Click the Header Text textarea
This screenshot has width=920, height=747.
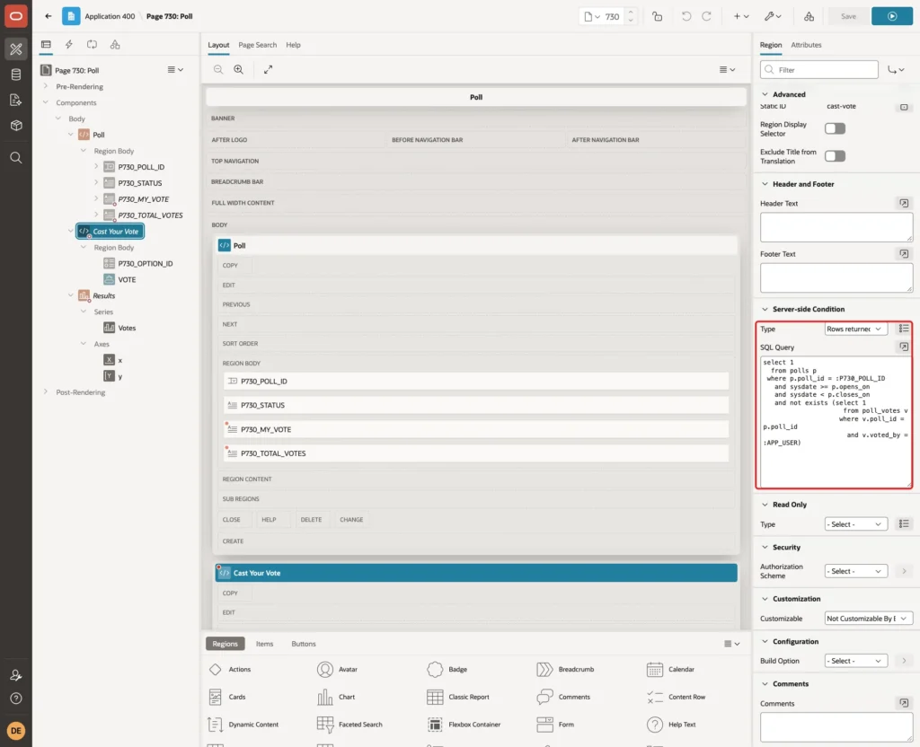pyautogui.click(x=836, y=227)
